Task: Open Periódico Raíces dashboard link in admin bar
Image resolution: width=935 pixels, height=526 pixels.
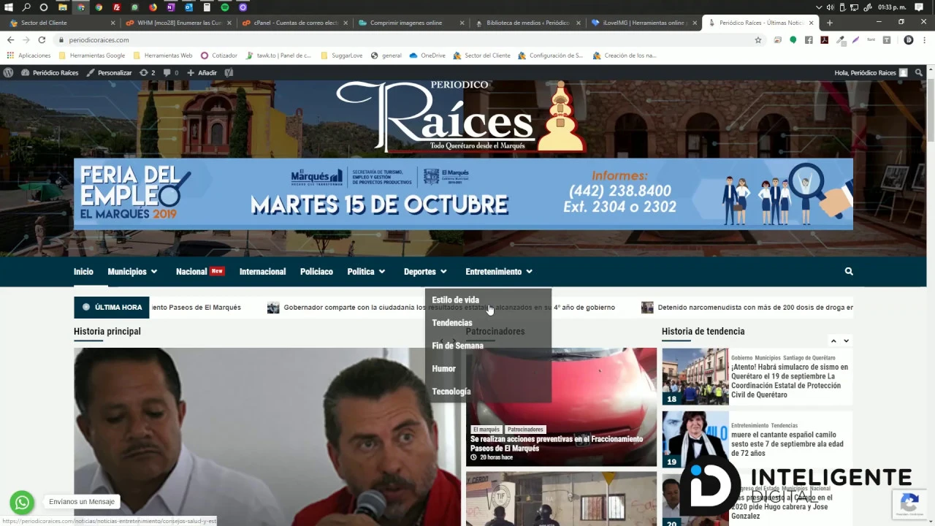Action: click(50, 73)
